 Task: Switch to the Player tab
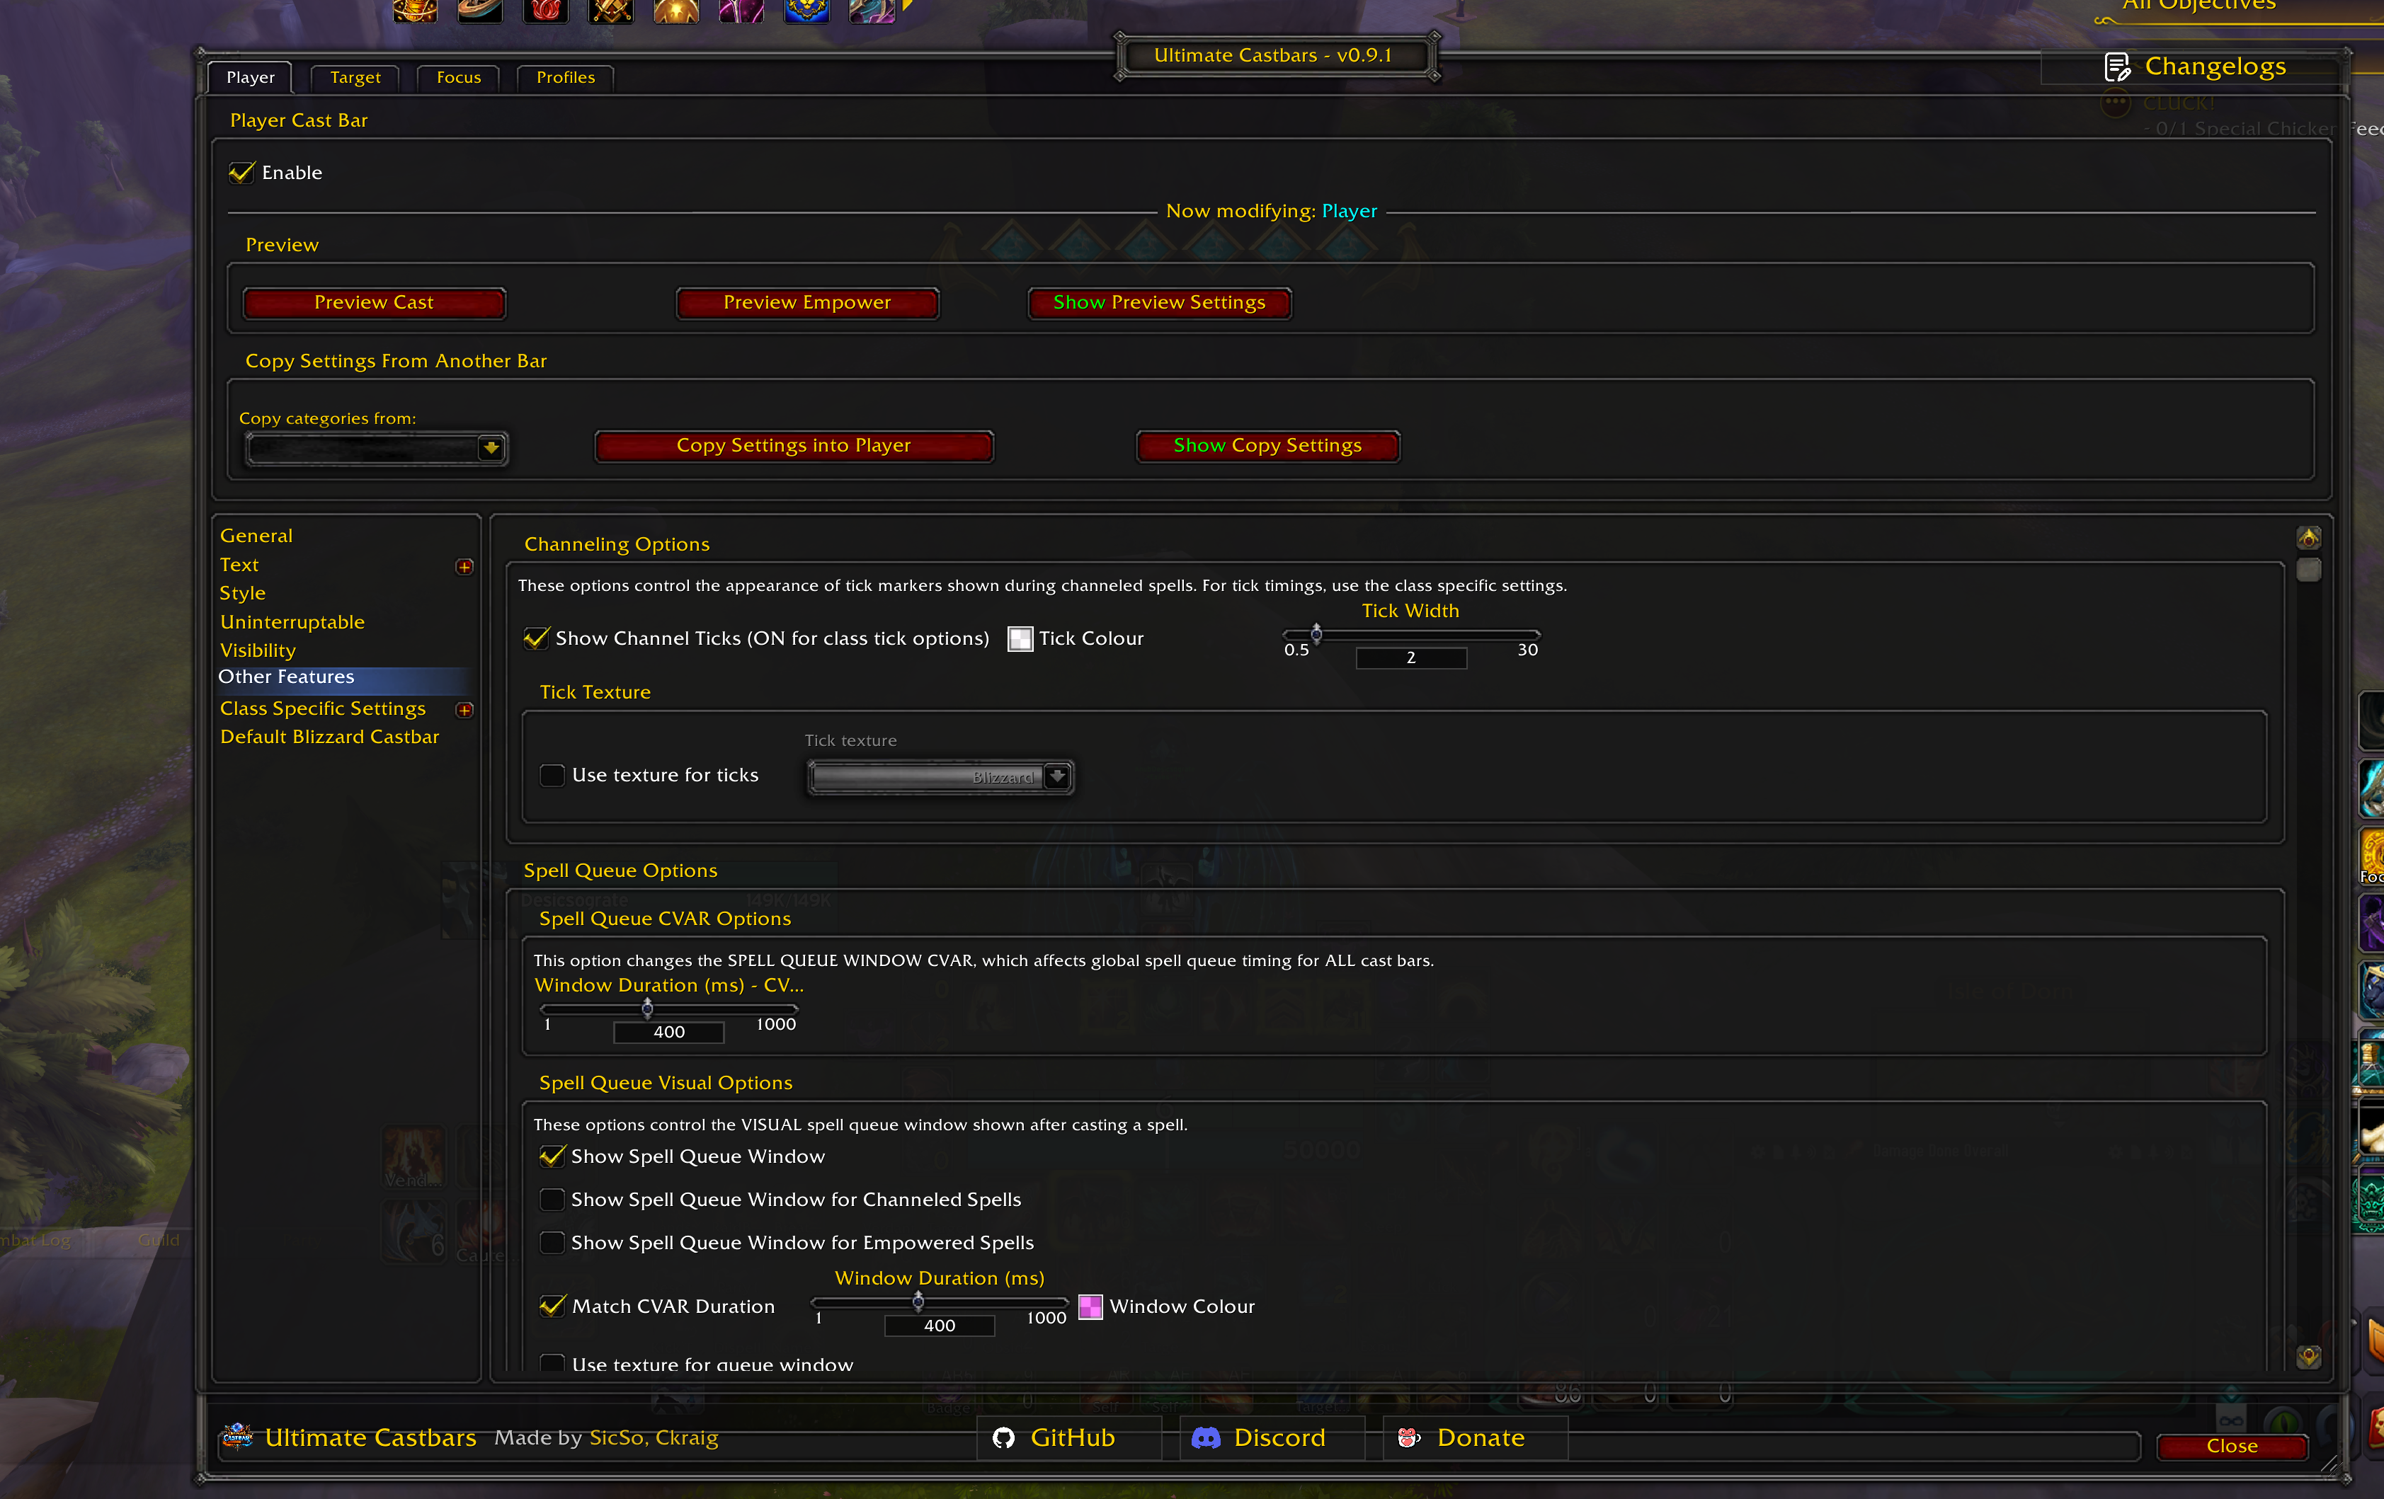point(251,77)
